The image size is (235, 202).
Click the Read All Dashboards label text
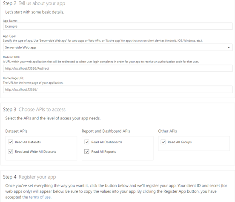click(107, 142)
